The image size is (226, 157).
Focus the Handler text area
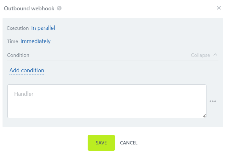click(x=107, y=101)
